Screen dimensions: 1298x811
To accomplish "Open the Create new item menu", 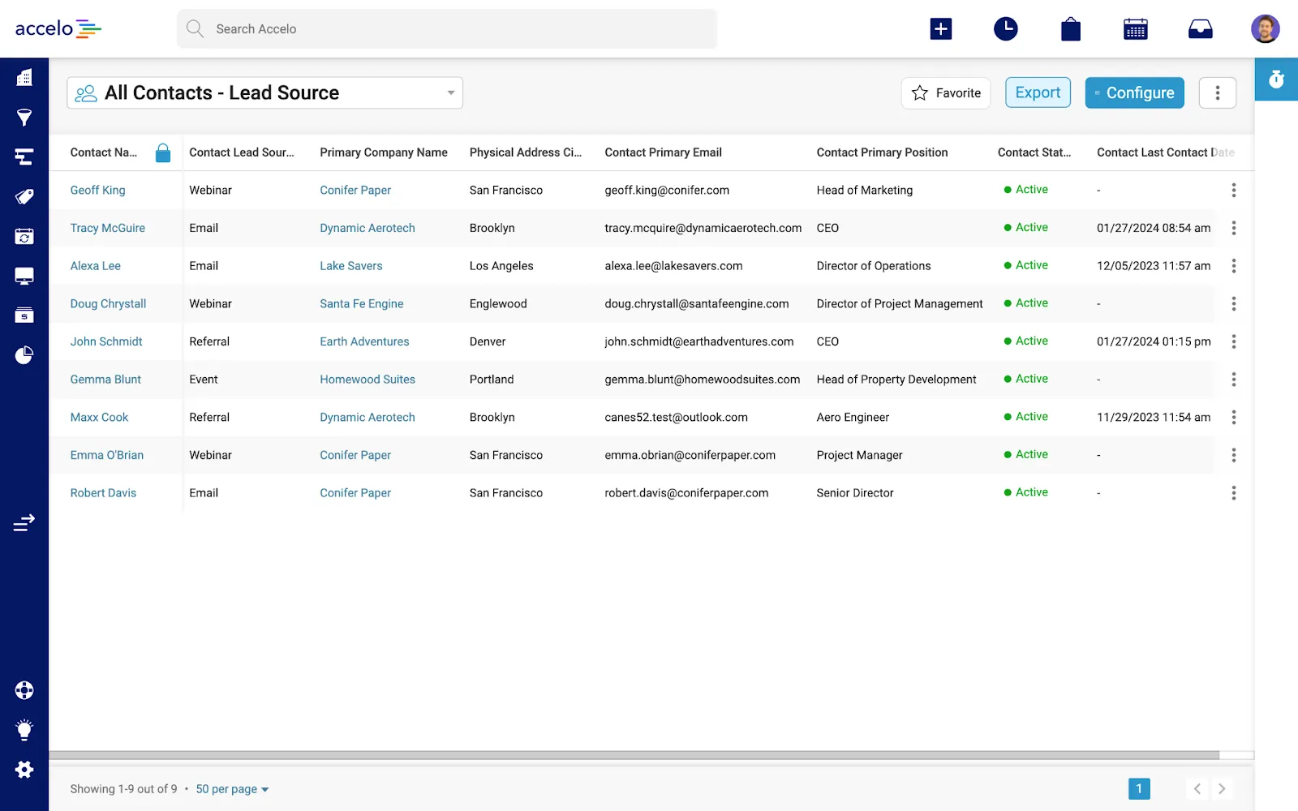I will point(940,28).
